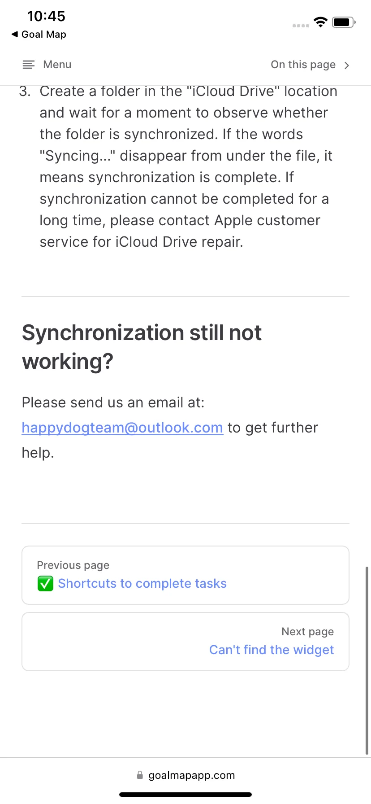Open the Previous page card
Viewport: 371px width, 804px height.
coord(185,575)
